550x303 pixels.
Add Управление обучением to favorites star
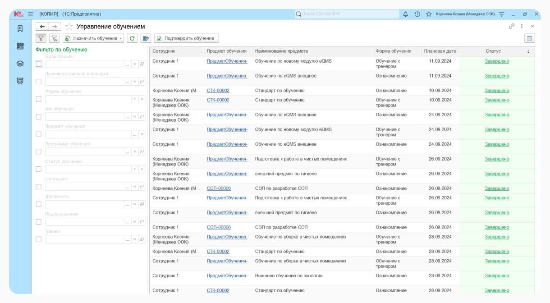[69, 27]
